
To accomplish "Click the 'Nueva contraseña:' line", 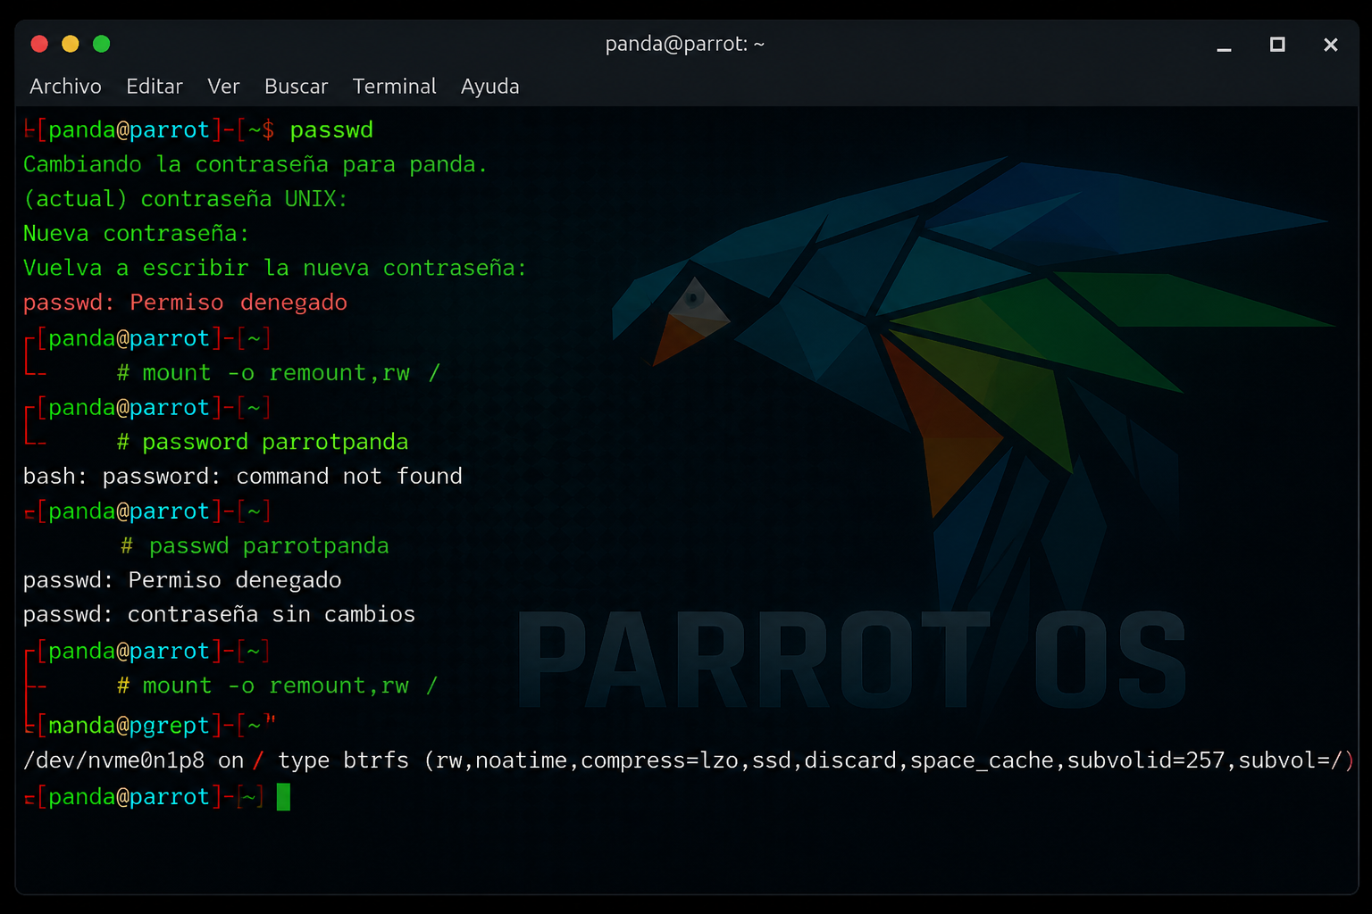I will click(136, 234).
